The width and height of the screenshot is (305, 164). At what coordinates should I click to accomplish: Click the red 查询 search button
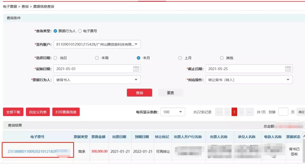pos(140,92)
